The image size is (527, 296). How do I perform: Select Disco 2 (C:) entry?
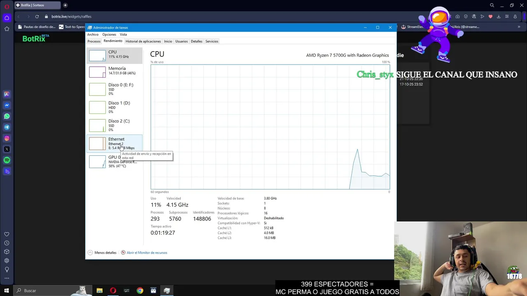[x=114, y=125]
